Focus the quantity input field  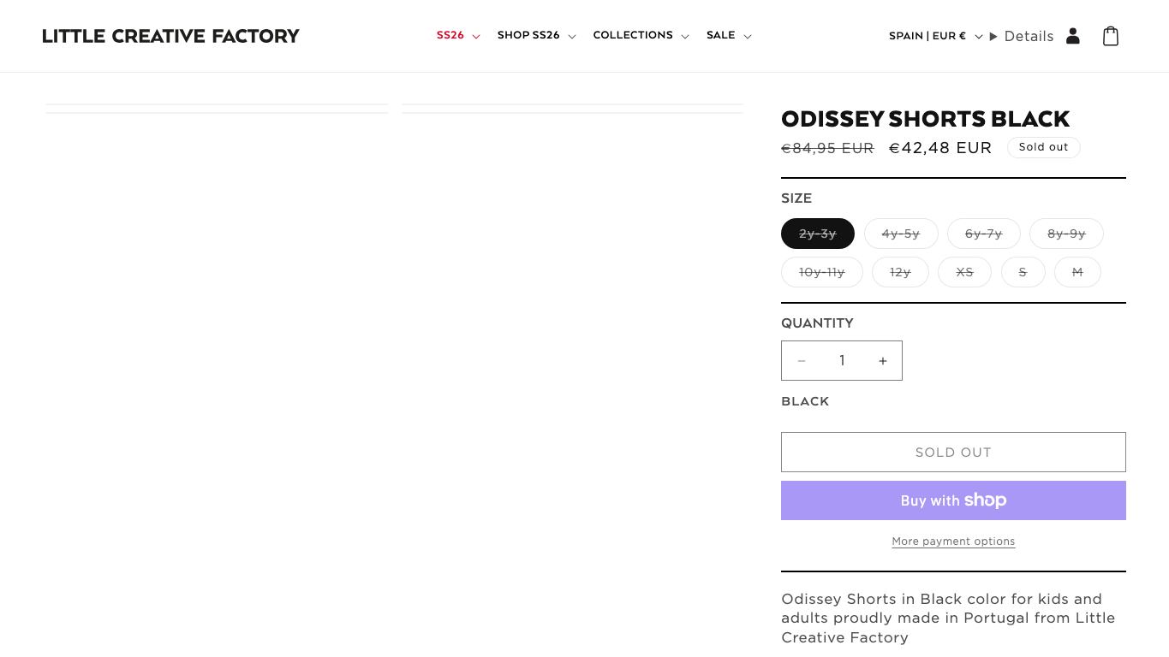[842, 361]
